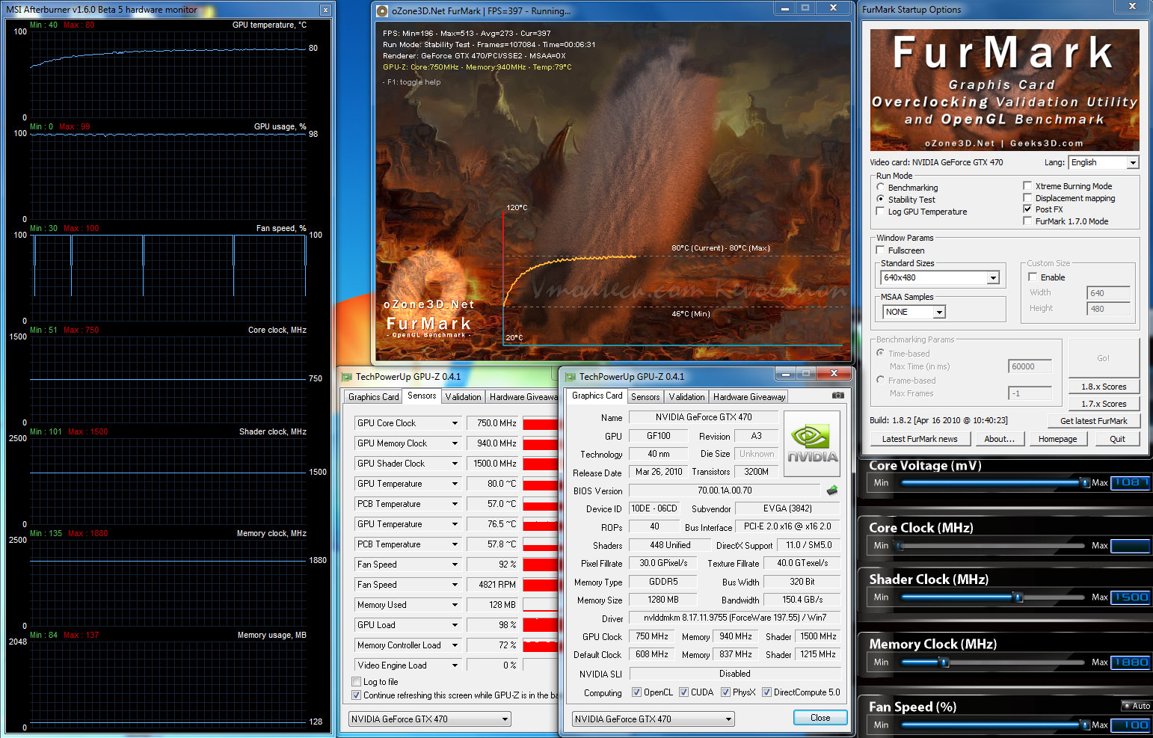This screenshot has height=738, width=1153.
Task: Click the Custom Size Width field
Action: (1107, 293)
